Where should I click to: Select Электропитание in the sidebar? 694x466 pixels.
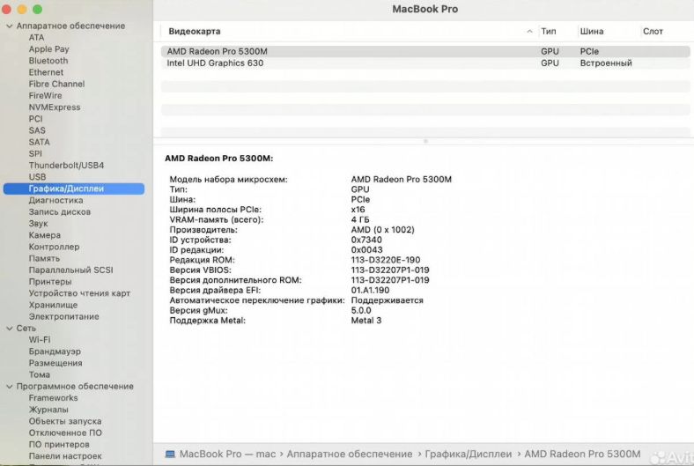[63, 316]
